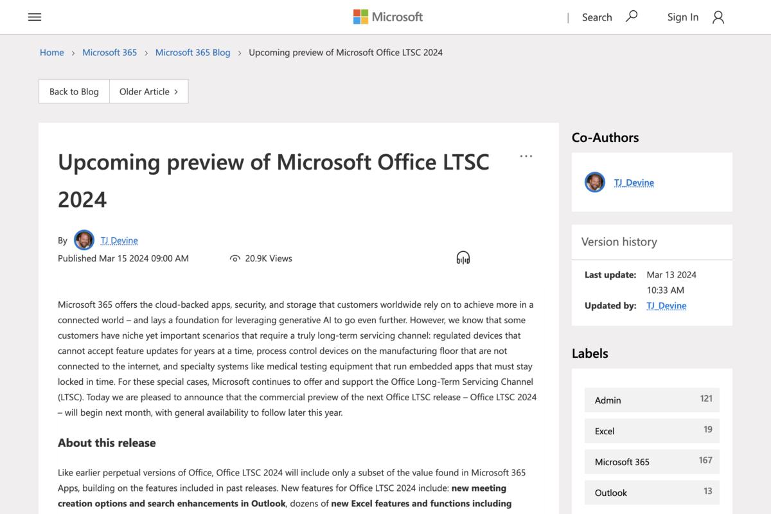This screenshot has width=771, height=514.
Task: Select the Microsoft 365 label
Action: pos(652,461)
